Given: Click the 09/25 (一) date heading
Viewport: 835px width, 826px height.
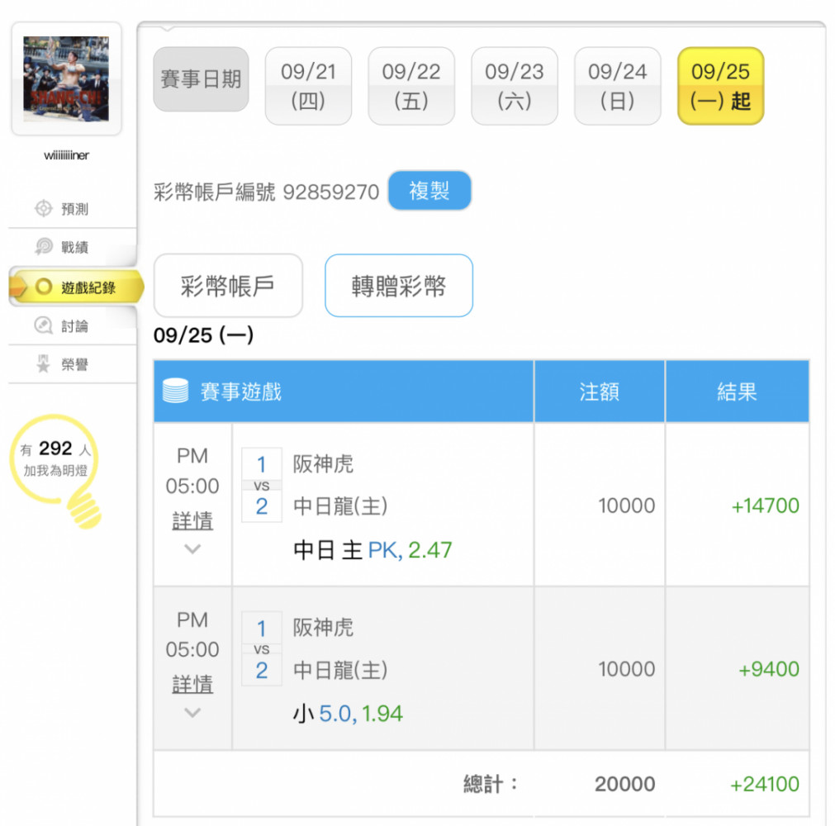Looking at the screenshot, I should pyautogui.click(x=203, y=335).
